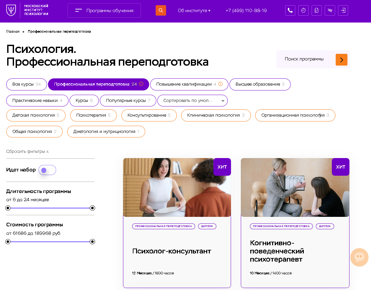Open the orange search icon
This screenshot has height=290, width=371.
[x=161, y=10]
